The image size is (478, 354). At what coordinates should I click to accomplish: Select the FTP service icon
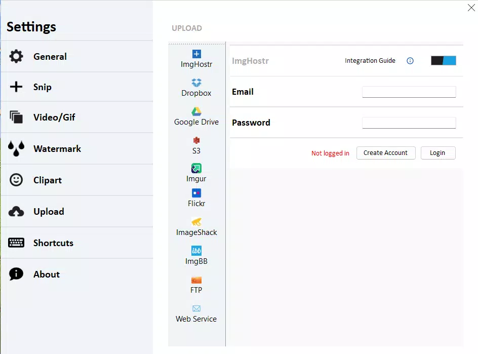pyautogui.click(x=196, y=280)
